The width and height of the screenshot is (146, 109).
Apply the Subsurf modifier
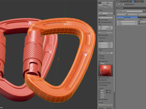click(127, 15)
